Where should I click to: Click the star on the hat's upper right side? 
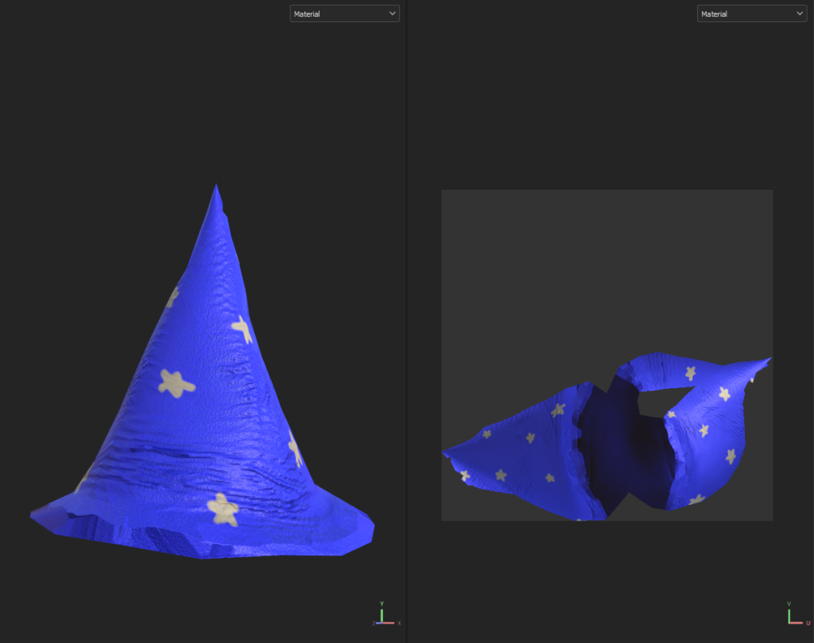pyautogui.click(x=242, y=328)
